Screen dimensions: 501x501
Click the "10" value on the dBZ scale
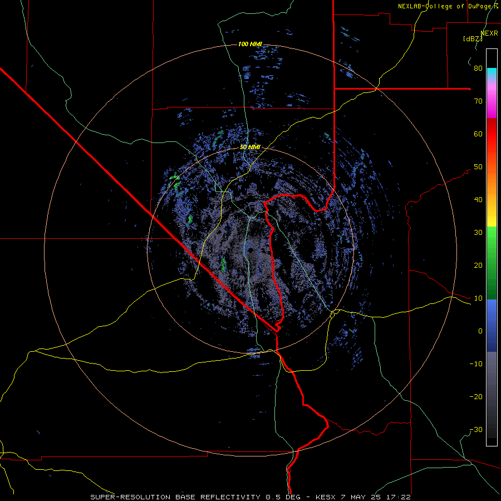point(478,298)
